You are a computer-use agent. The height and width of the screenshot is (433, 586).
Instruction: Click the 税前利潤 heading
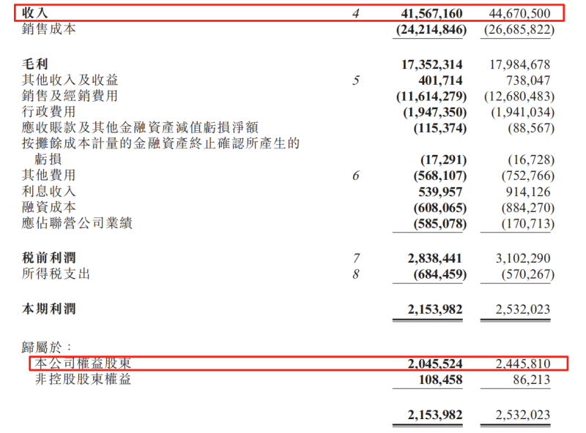[48, 257]
